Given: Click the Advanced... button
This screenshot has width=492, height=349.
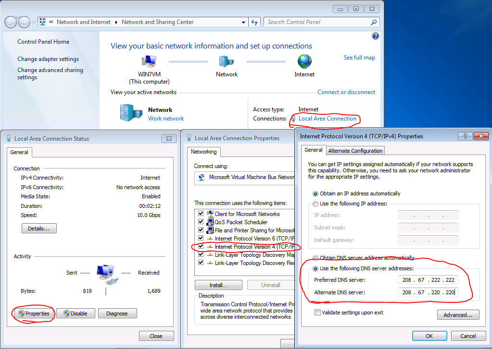Looking at the screenshot, I should tap(458, 315).
